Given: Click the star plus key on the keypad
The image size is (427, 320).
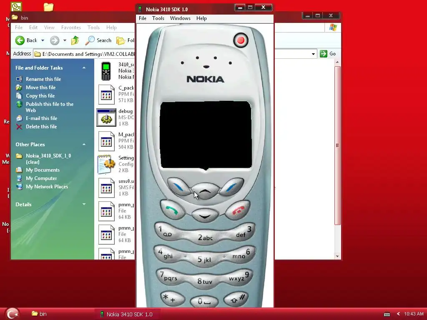Looking at the screenshot, I should pyautogui.click(x=172, y=298).
